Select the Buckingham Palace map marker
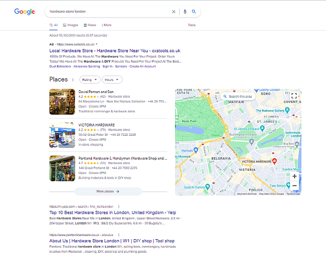This screenshot has height=259, width=326. [252, 142]
